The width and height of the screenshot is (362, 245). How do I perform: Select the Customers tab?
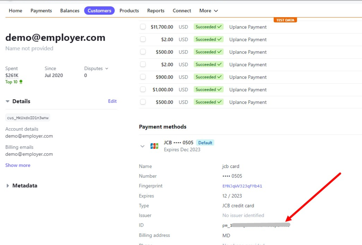pos(99,11)
